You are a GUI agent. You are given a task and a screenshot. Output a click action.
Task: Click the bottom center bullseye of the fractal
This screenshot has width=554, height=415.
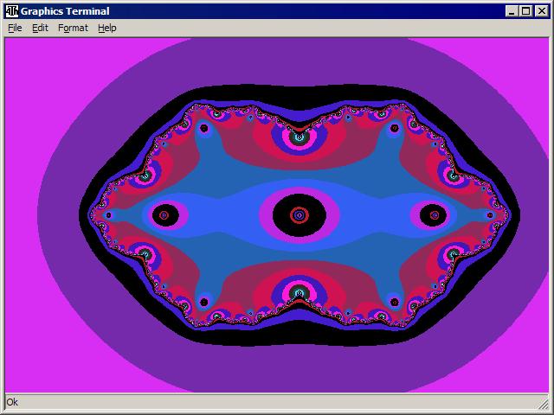point(299,293)
